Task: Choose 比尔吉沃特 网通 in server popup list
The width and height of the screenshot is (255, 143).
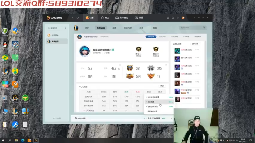Action: click(x=159, y=97)
